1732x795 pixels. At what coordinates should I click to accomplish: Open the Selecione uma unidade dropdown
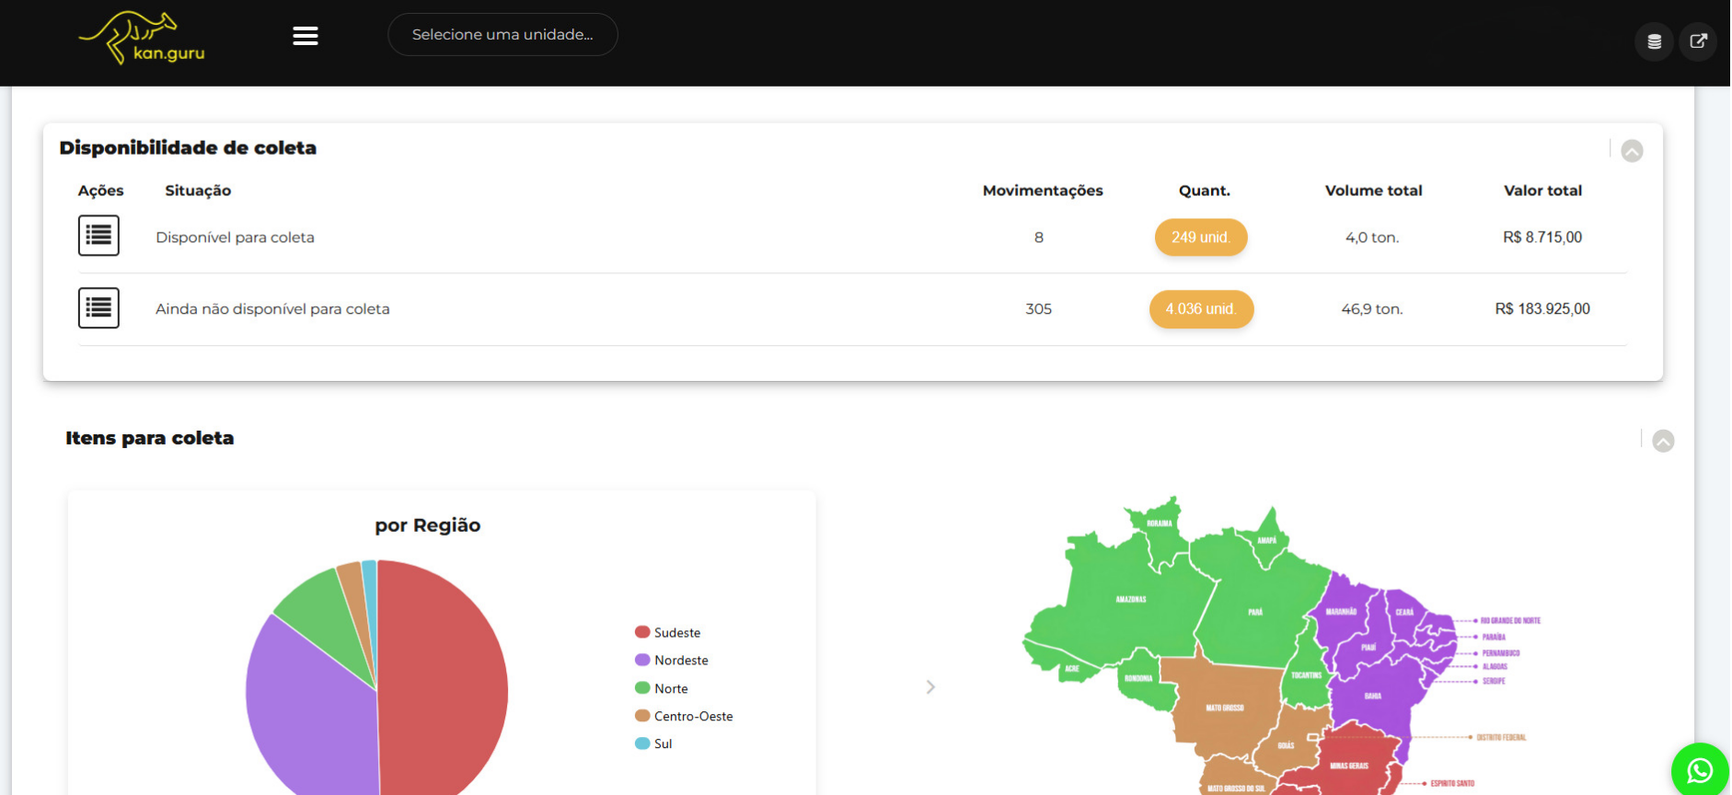tap(502, 34)
